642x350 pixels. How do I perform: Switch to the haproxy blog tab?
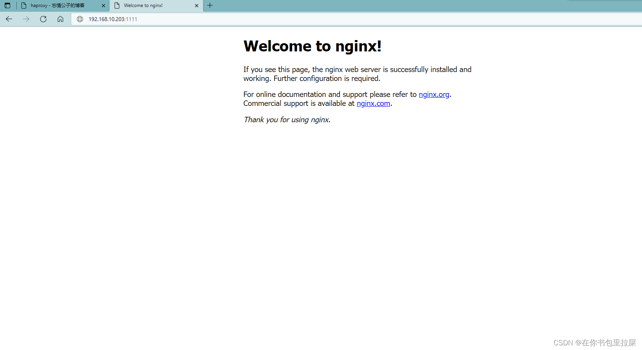tap(63, 5)
